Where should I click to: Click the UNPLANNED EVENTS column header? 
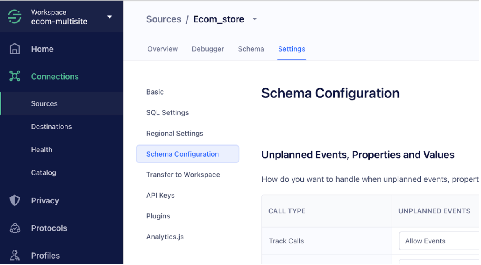pos(434,211)
